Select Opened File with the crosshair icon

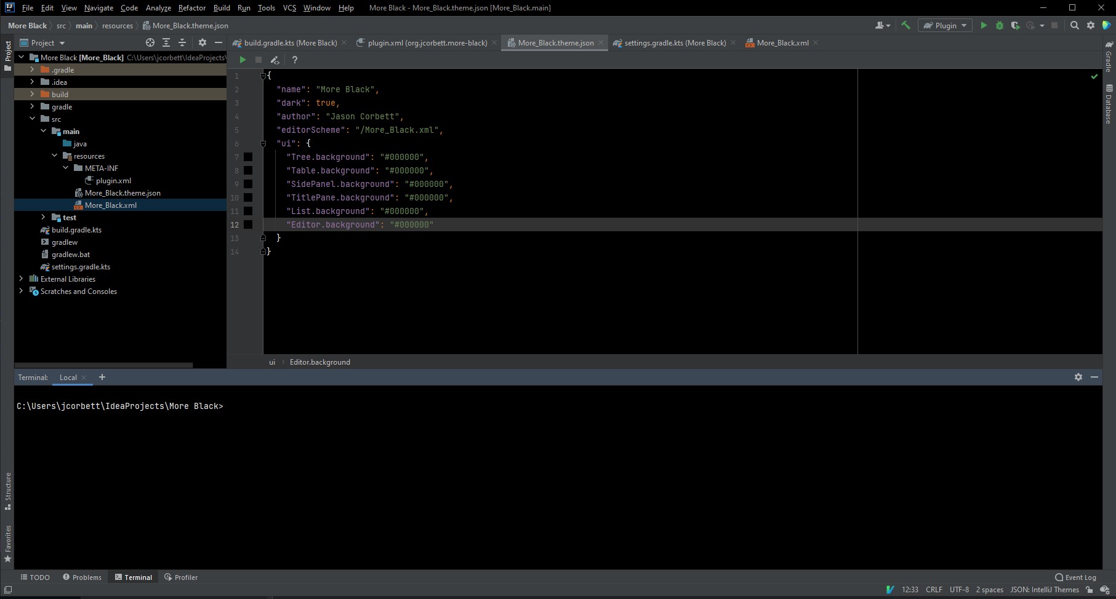tap(150, 42)
